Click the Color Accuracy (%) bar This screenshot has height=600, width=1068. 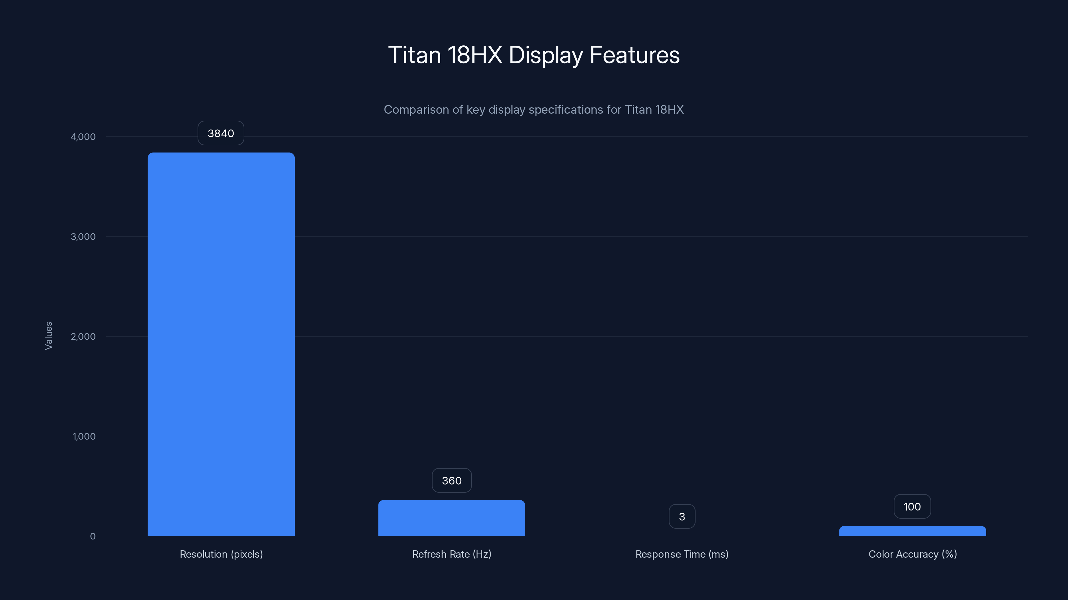point(912,531)
